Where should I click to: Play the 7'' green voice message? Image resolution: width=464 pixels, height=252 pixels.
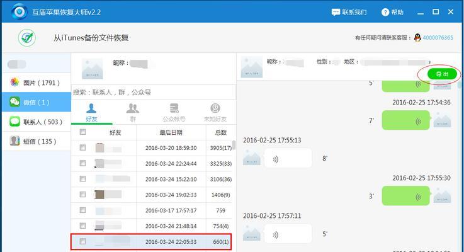(x=405, y=120)
